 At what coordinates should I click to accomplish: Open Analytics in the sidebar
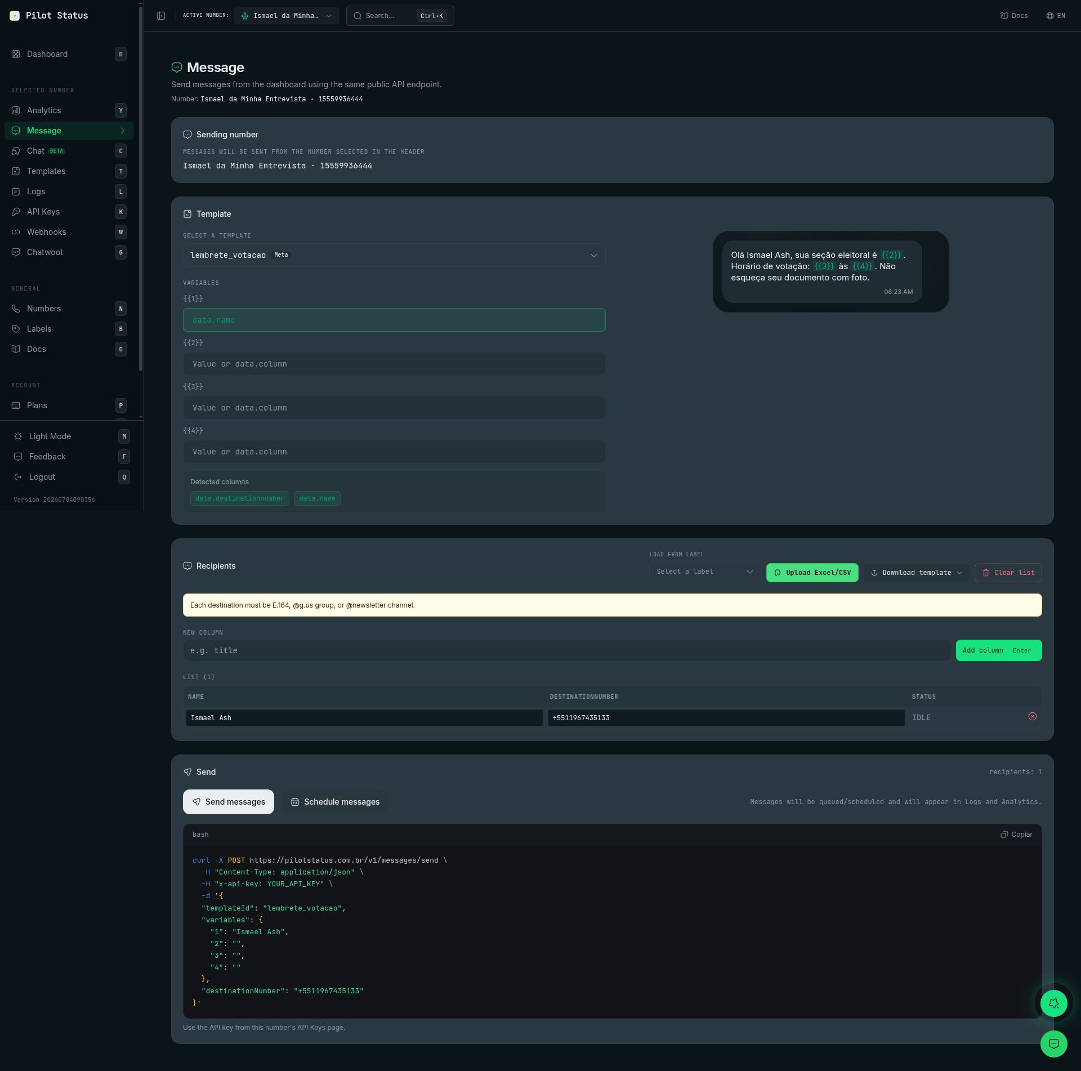[69, 110]
